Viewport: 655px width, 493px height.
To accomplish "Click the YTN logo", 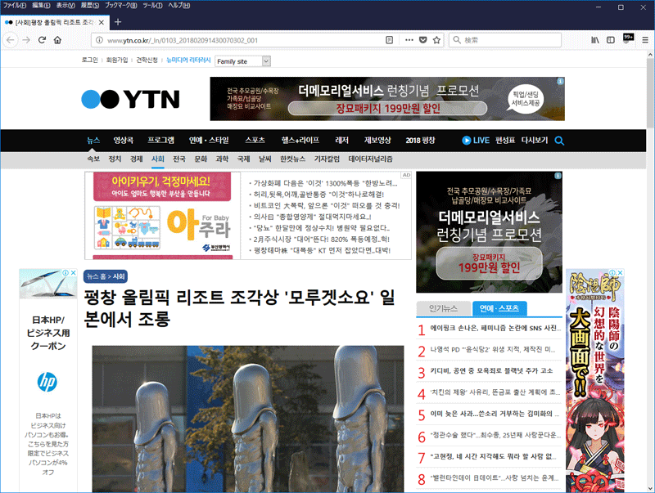I will pyautogui.click(x=130, y=99).
